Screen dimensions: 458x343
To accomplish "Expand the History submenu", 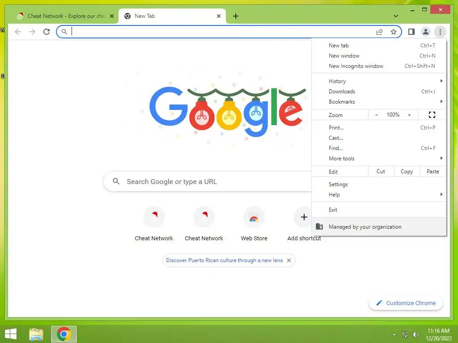I will pos(379,81).
